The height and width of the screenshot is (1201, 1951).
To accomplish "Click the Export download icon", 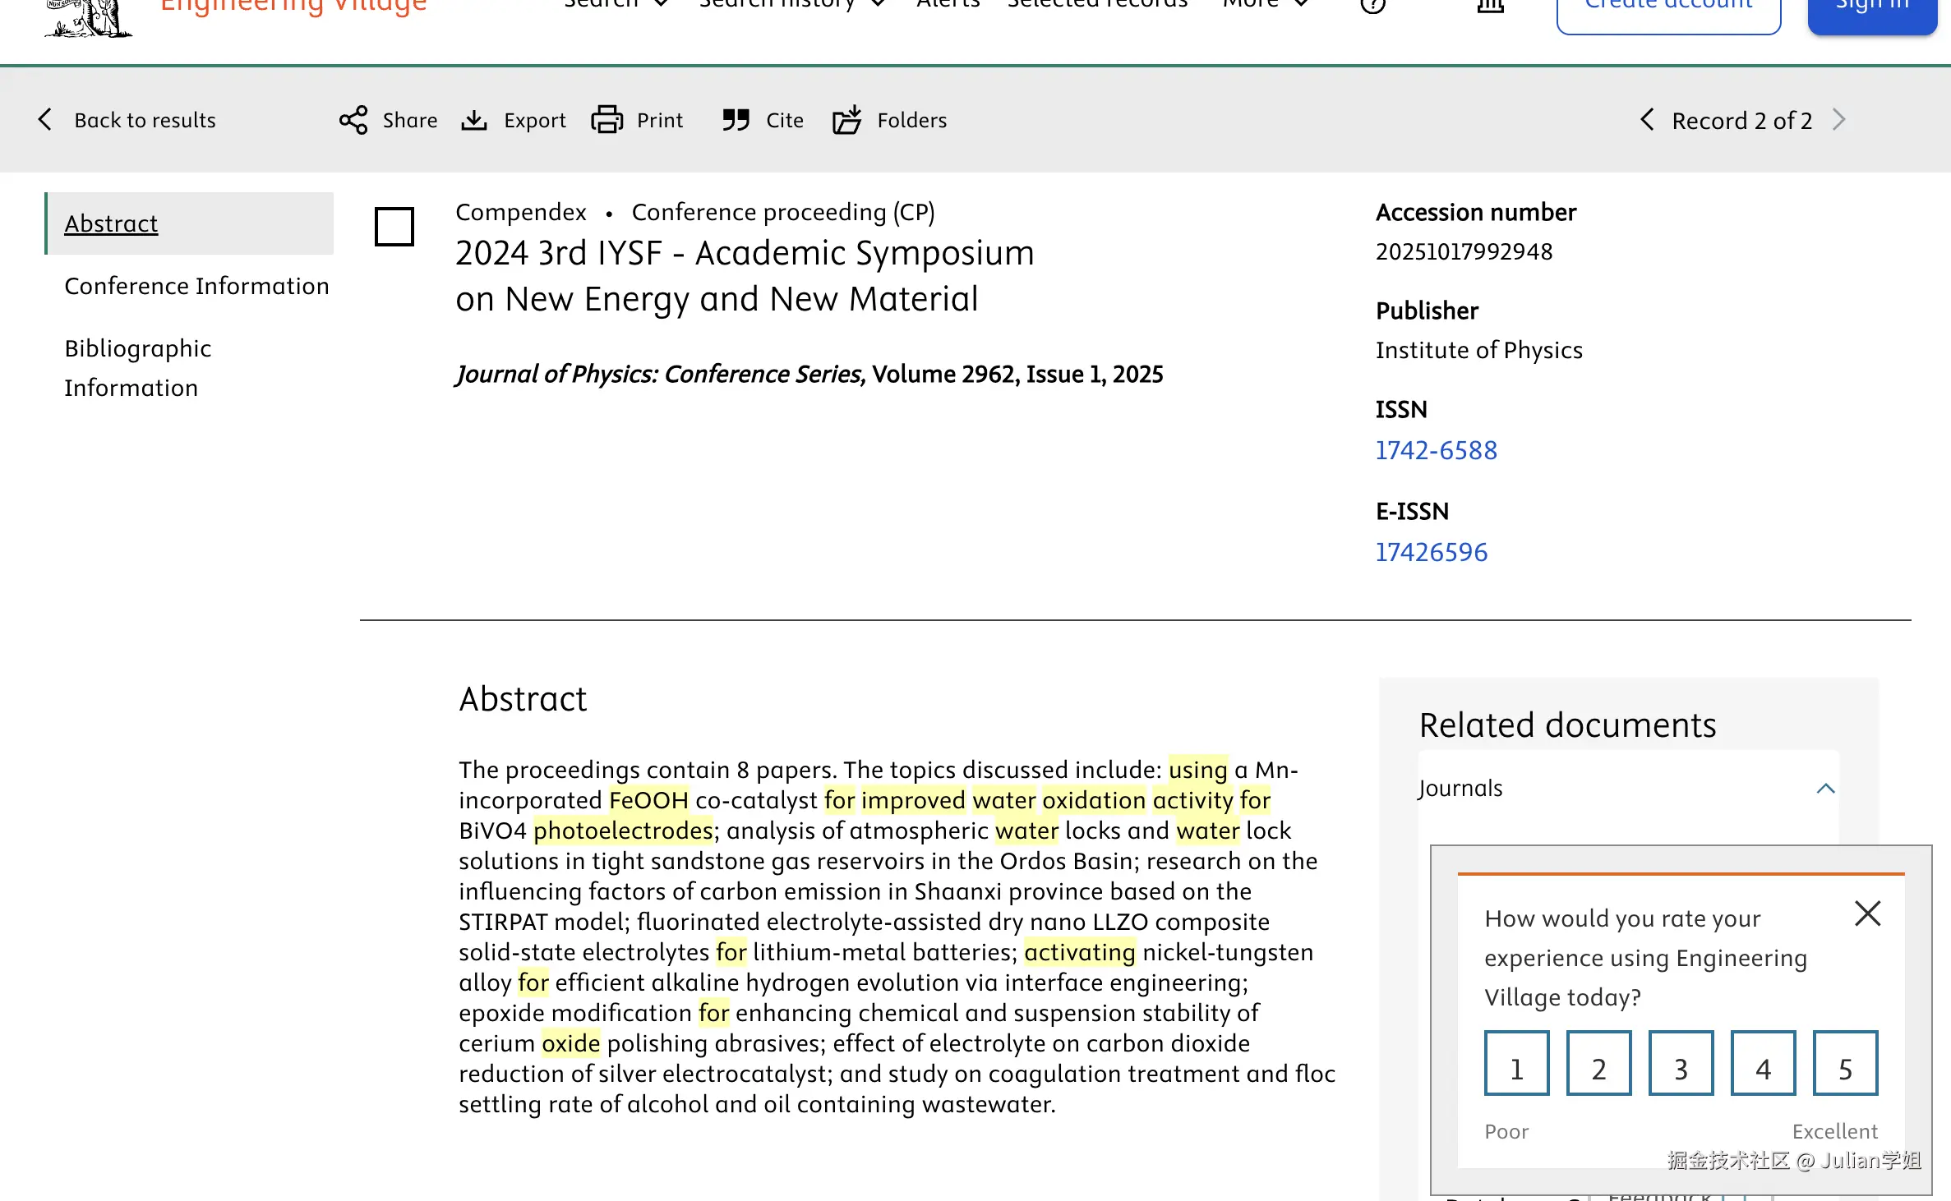I will [x=473, y=120].
